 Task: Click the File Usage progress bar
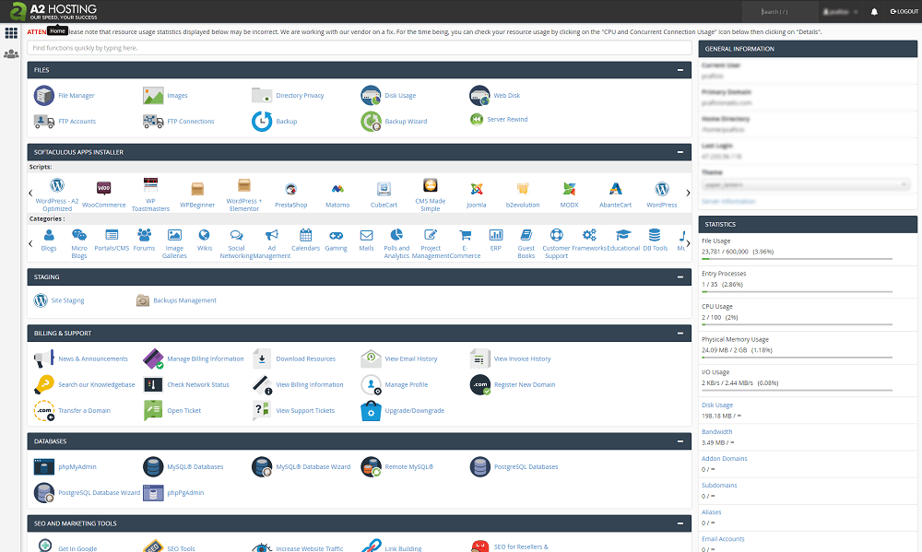point(798,259)
